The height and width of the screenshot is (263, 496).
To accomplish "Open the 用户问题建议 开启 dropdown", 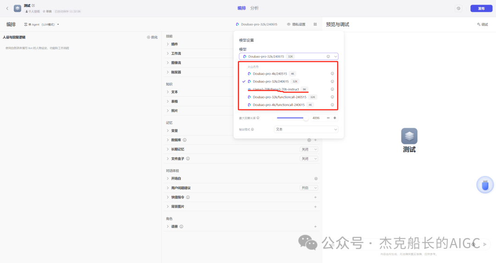I will click(309, 188).
